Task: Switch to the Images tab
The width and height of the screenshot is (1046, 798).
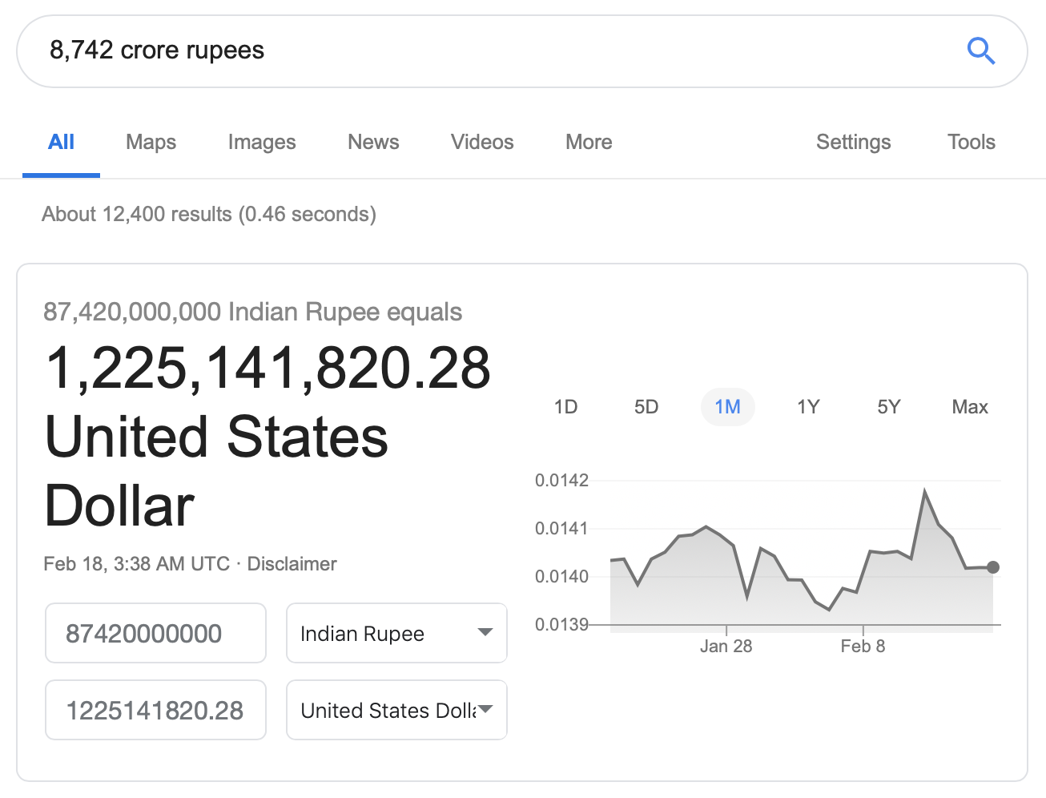Action: coord(261,142)
